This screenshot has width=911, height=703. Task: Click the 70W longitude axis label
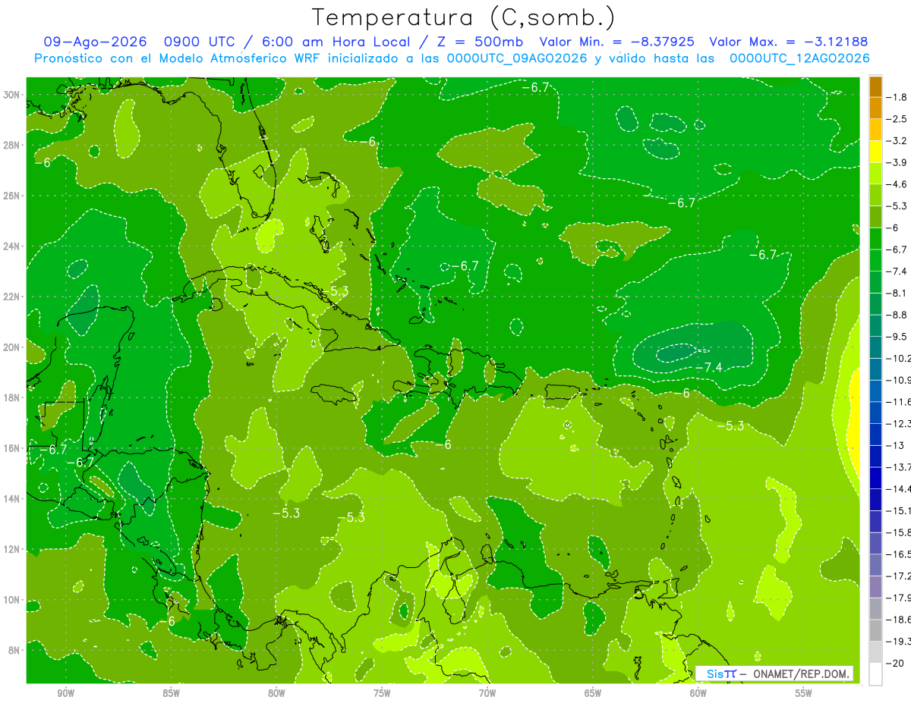(487, 693)
